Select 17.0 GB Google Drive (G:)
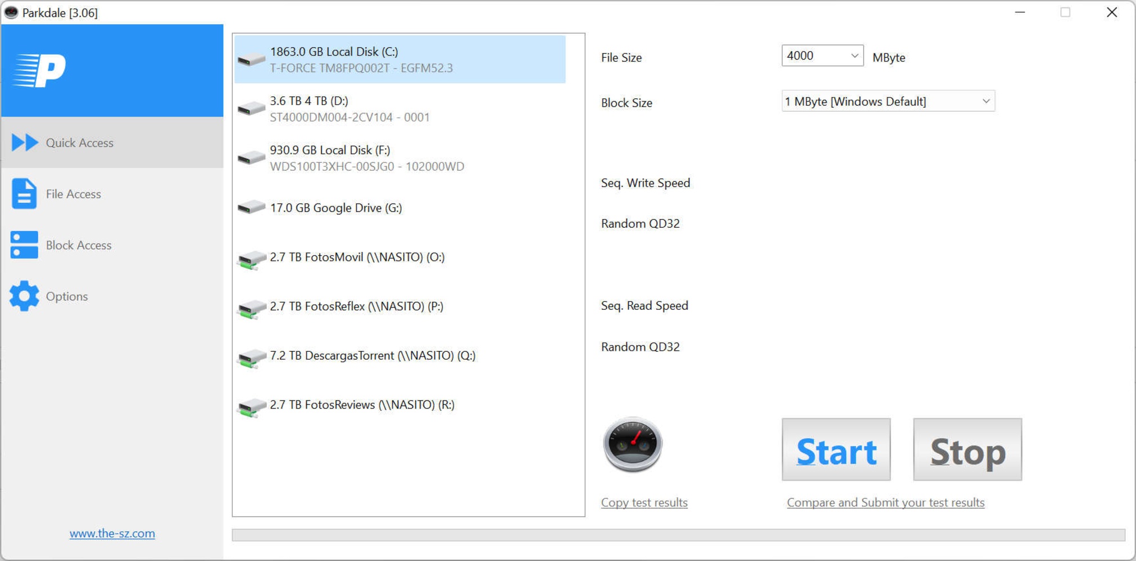Screen dimensions: 1136x561 tap(400, 208)
